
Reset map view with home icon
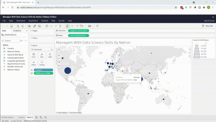[x=59, y=62]
